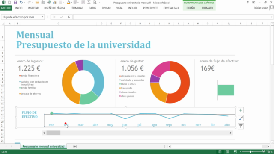Click the Chart Elements plus button

(x=241, y=110)
